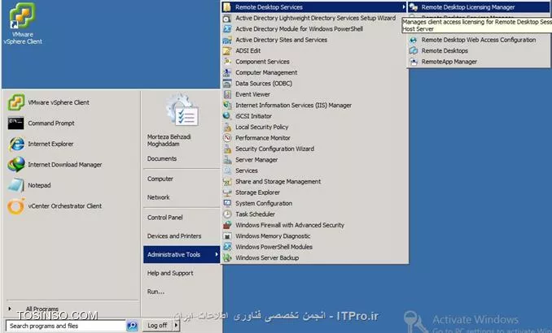Image resolution: width=552 pixels, height=333 pixels.
Task: Click the iSCSI Initiator icon
Action: click(x=227, y=116)
